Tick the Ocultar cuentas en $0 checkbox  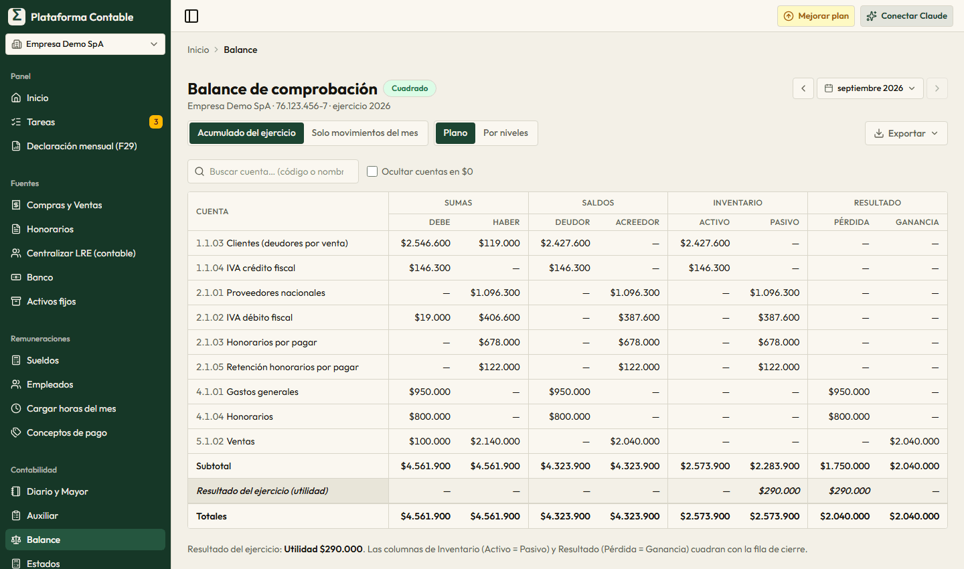[372, 171]
